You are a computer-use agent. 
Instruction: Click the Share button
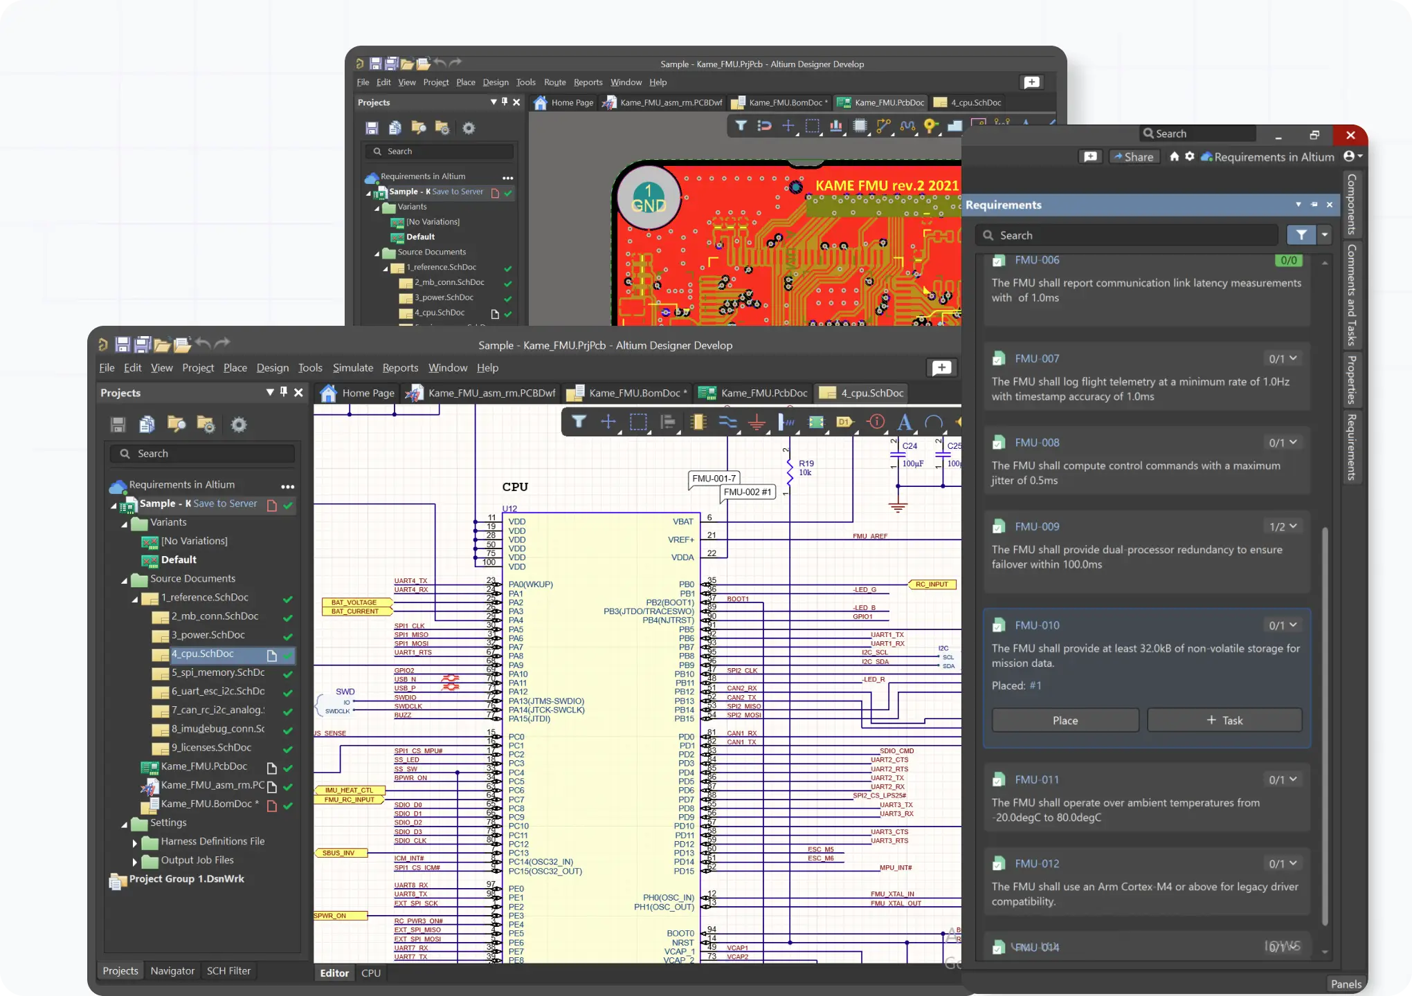point(1134,156)
